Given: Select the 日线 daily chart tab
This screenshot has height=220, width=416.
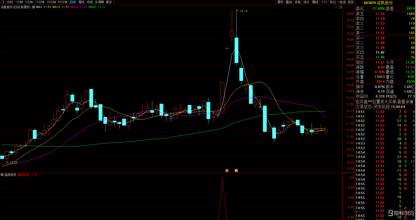Looking at the screenshot, I should 73,2.
